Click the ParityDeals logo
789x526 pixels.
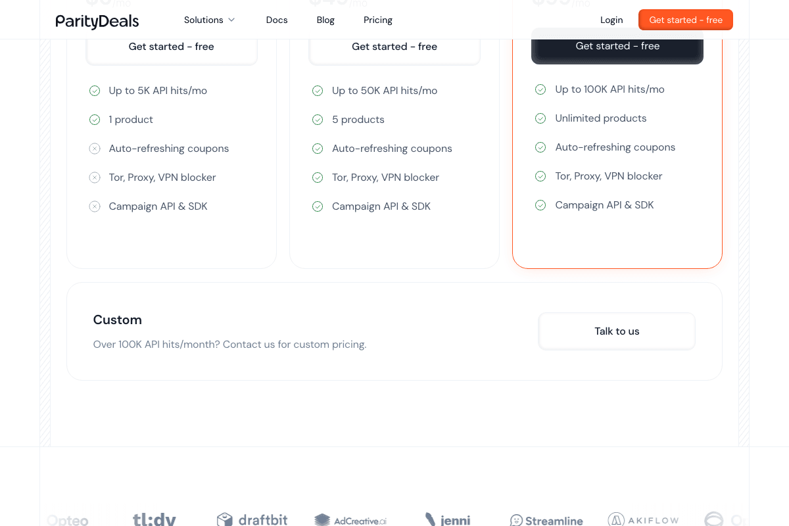97,22
